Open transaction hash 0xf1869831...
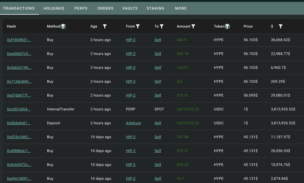This screenshot has width=304, height=183. [19, 40]
